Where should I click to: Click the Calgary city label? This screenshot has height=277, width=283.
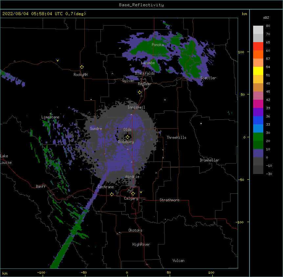click(131, 198)
